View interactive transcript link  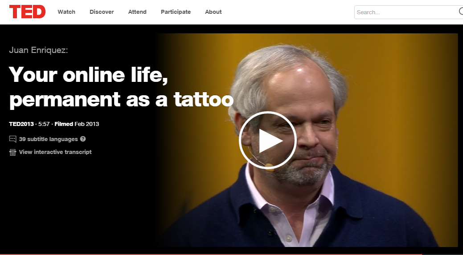coord(55,152)
